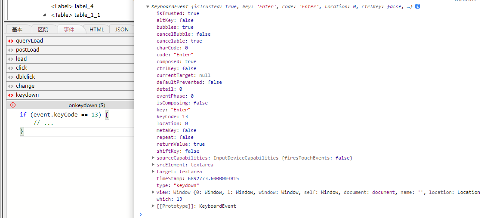Click the returnValue: true property

181,144
